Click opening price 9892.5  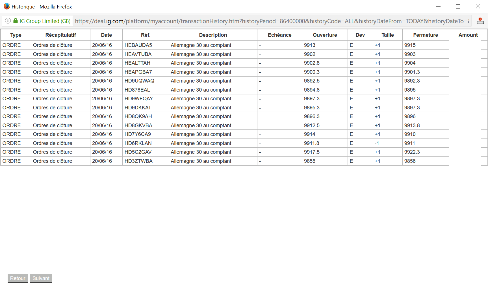tap(312, 81)
